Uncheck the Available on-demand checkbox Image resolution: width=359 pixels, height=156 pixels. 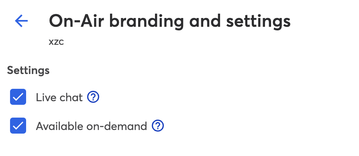pos(18,126)
